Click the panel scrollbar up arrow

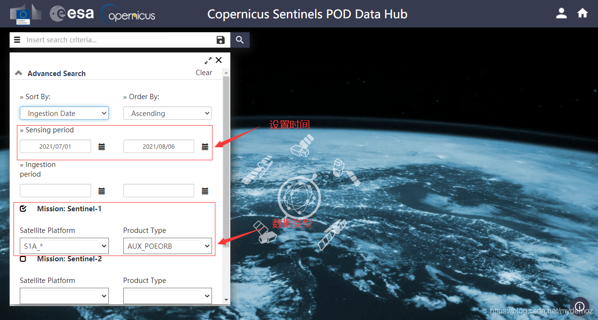point(226,72)
